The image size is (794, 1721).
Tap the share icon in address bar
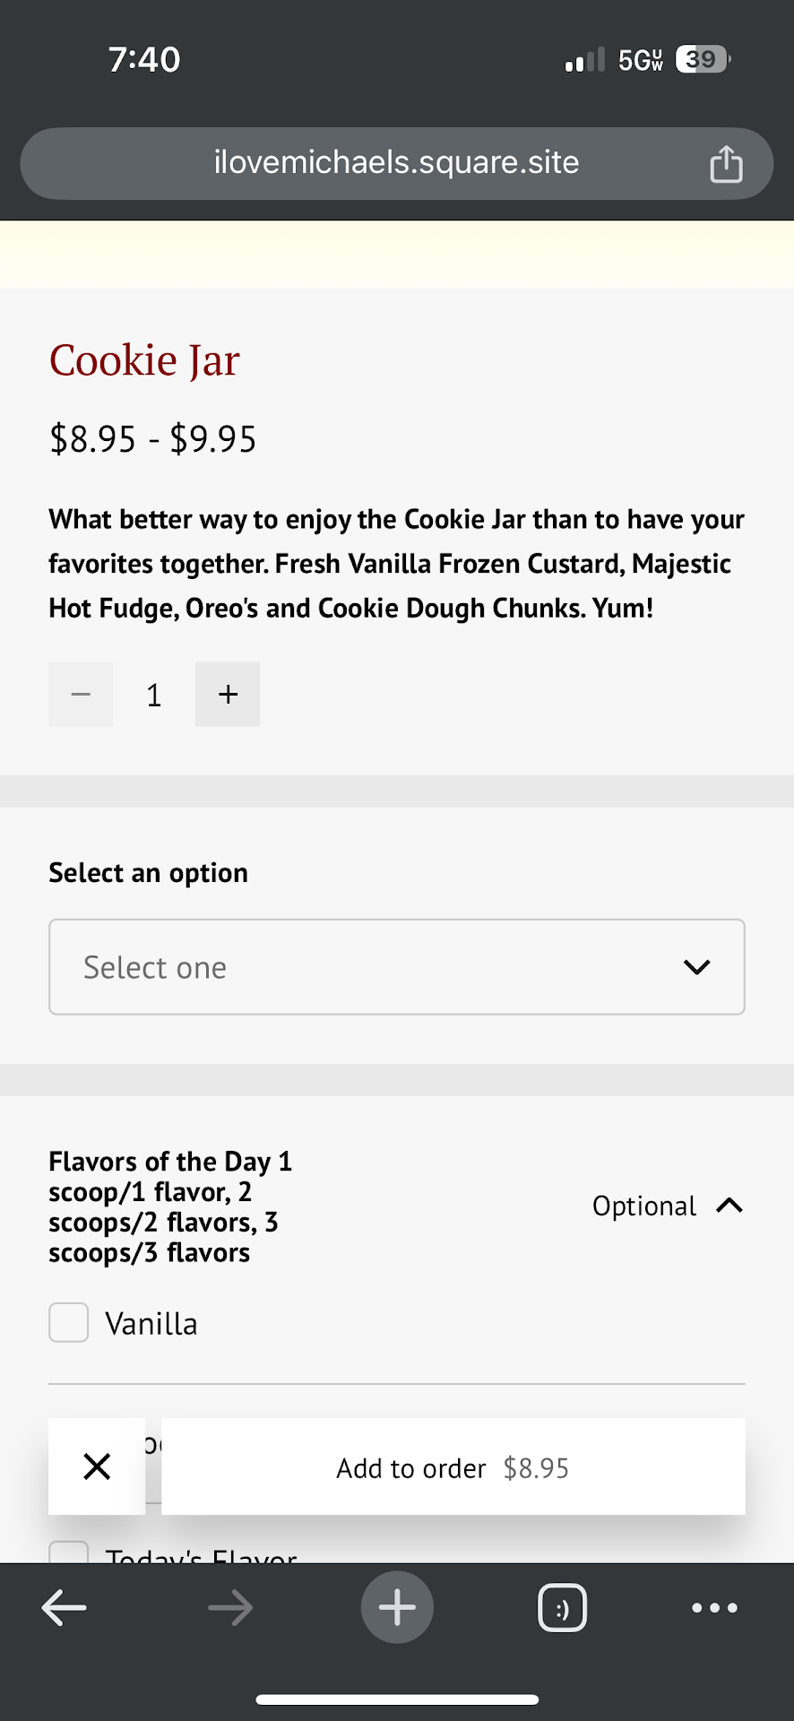[x=726, y=164]
